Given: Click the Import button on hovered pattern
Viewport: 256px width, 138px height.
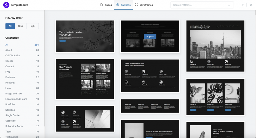Looking at the screenshot, I should click(150, 36).
